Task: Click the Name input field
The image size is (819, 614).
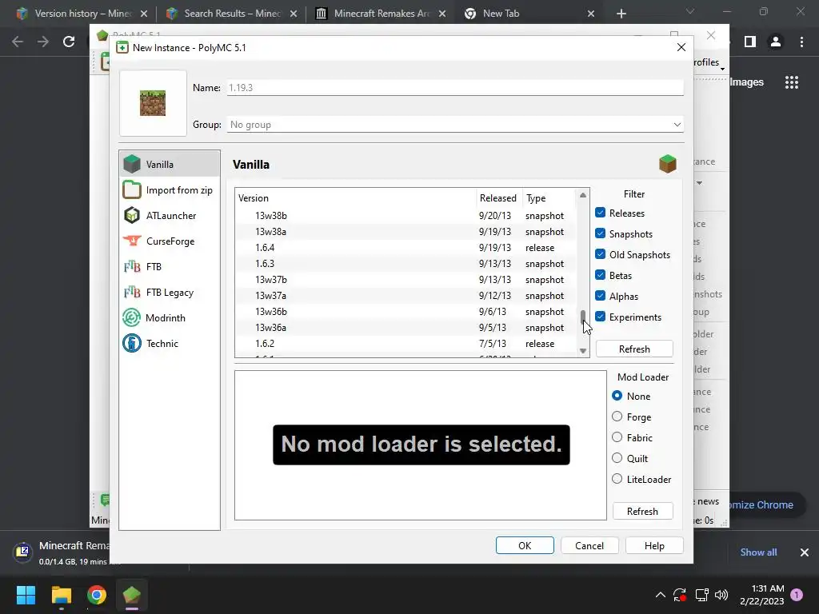Action: pos(455,88)
